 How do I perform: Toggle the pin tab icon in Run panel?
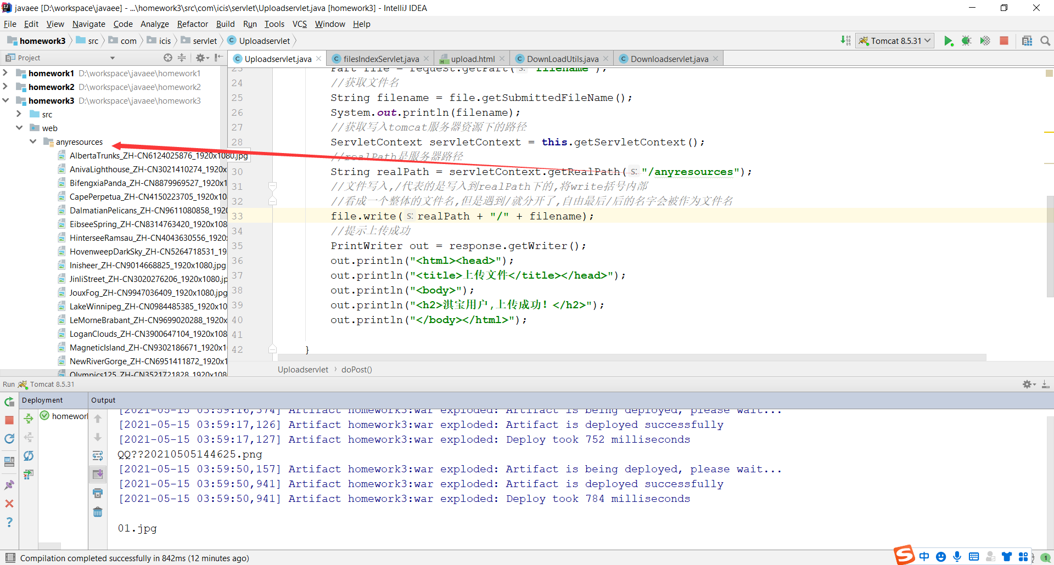(9, 485)
